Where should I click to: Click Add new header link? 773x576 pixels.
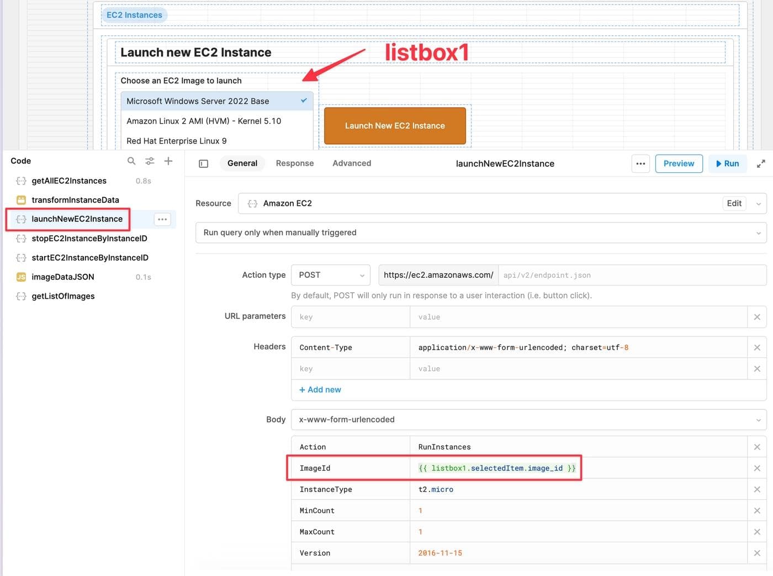tap(320, 389)
